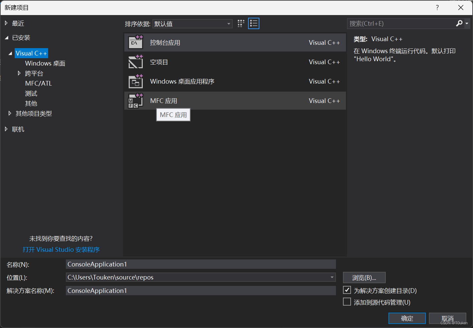This screenshot has height=328, width=473.
Task: Click the empty project (空项目) template icon
Action: (x=136, y=62)
